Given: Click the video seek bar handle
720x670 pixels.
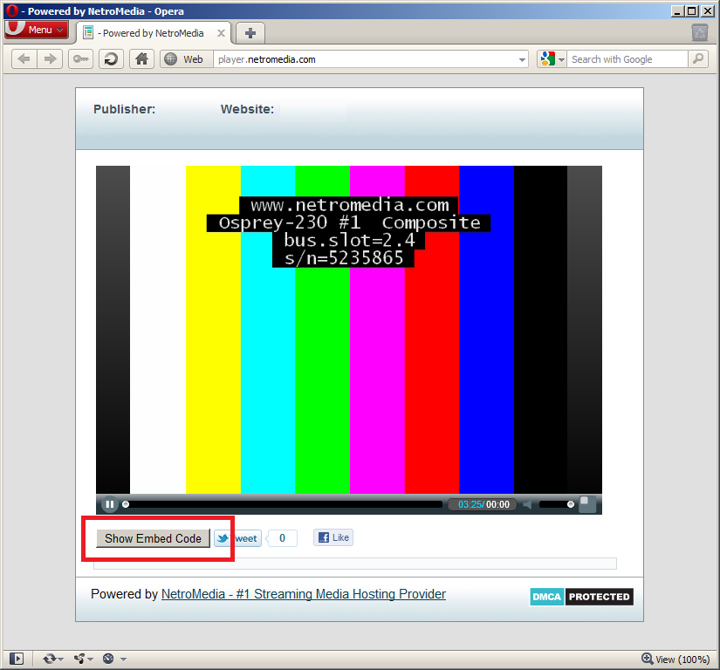Looking at the screenshot, I should coord(126,504).
